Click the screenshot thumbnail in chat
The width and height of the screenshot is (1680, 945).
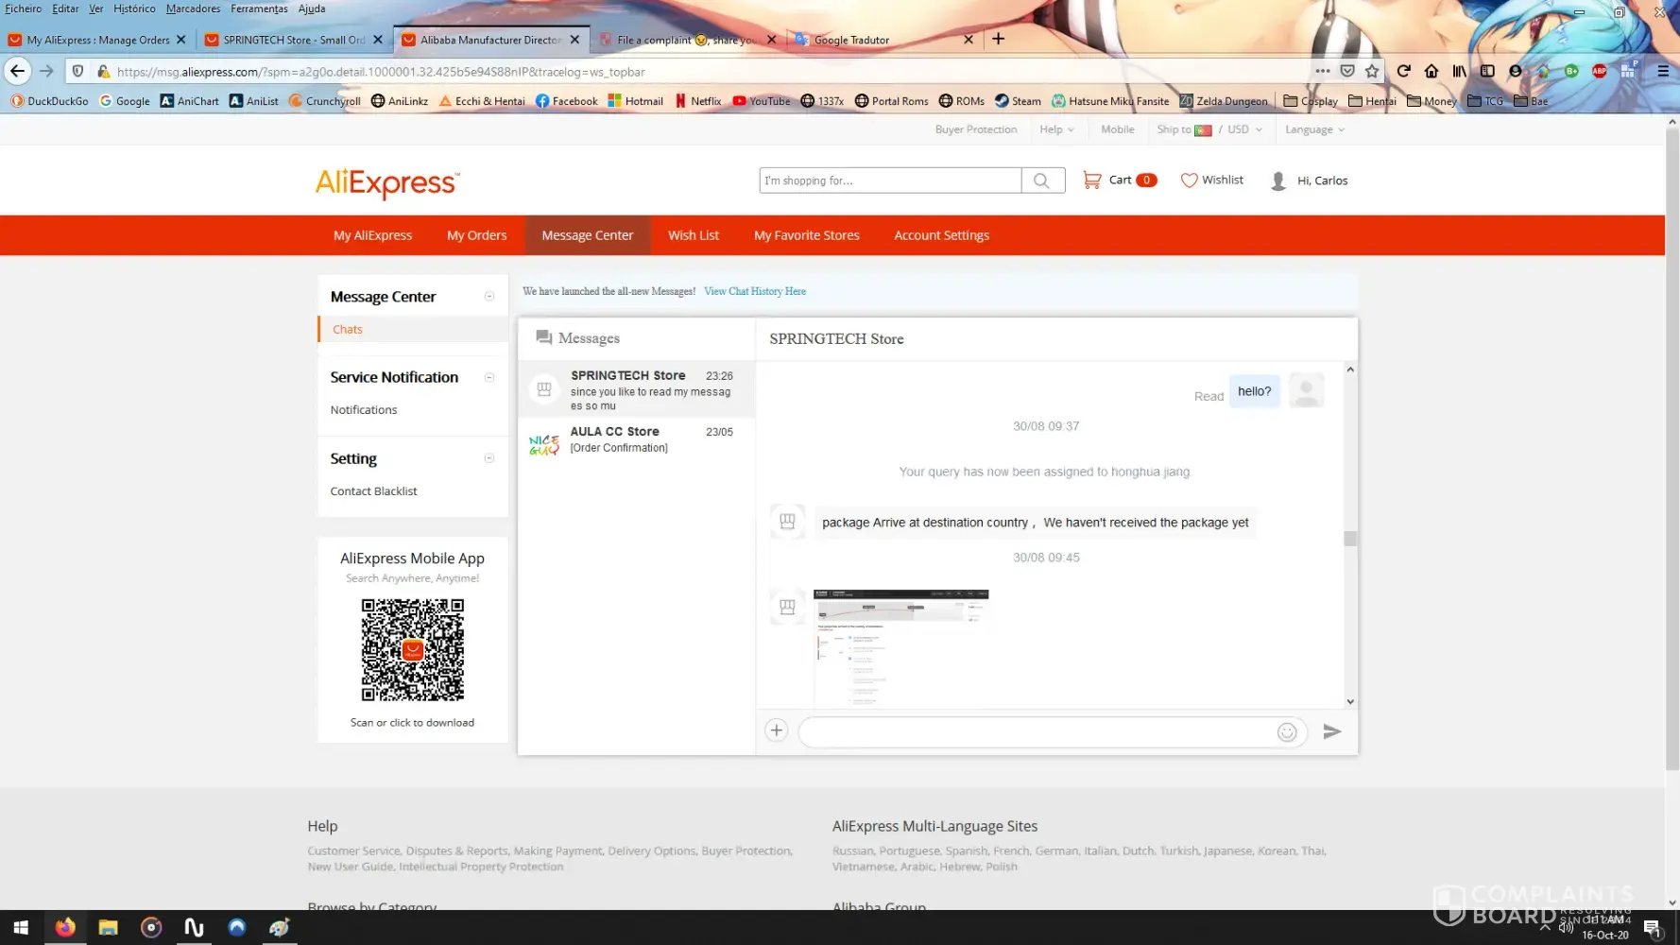coord(900,647)
